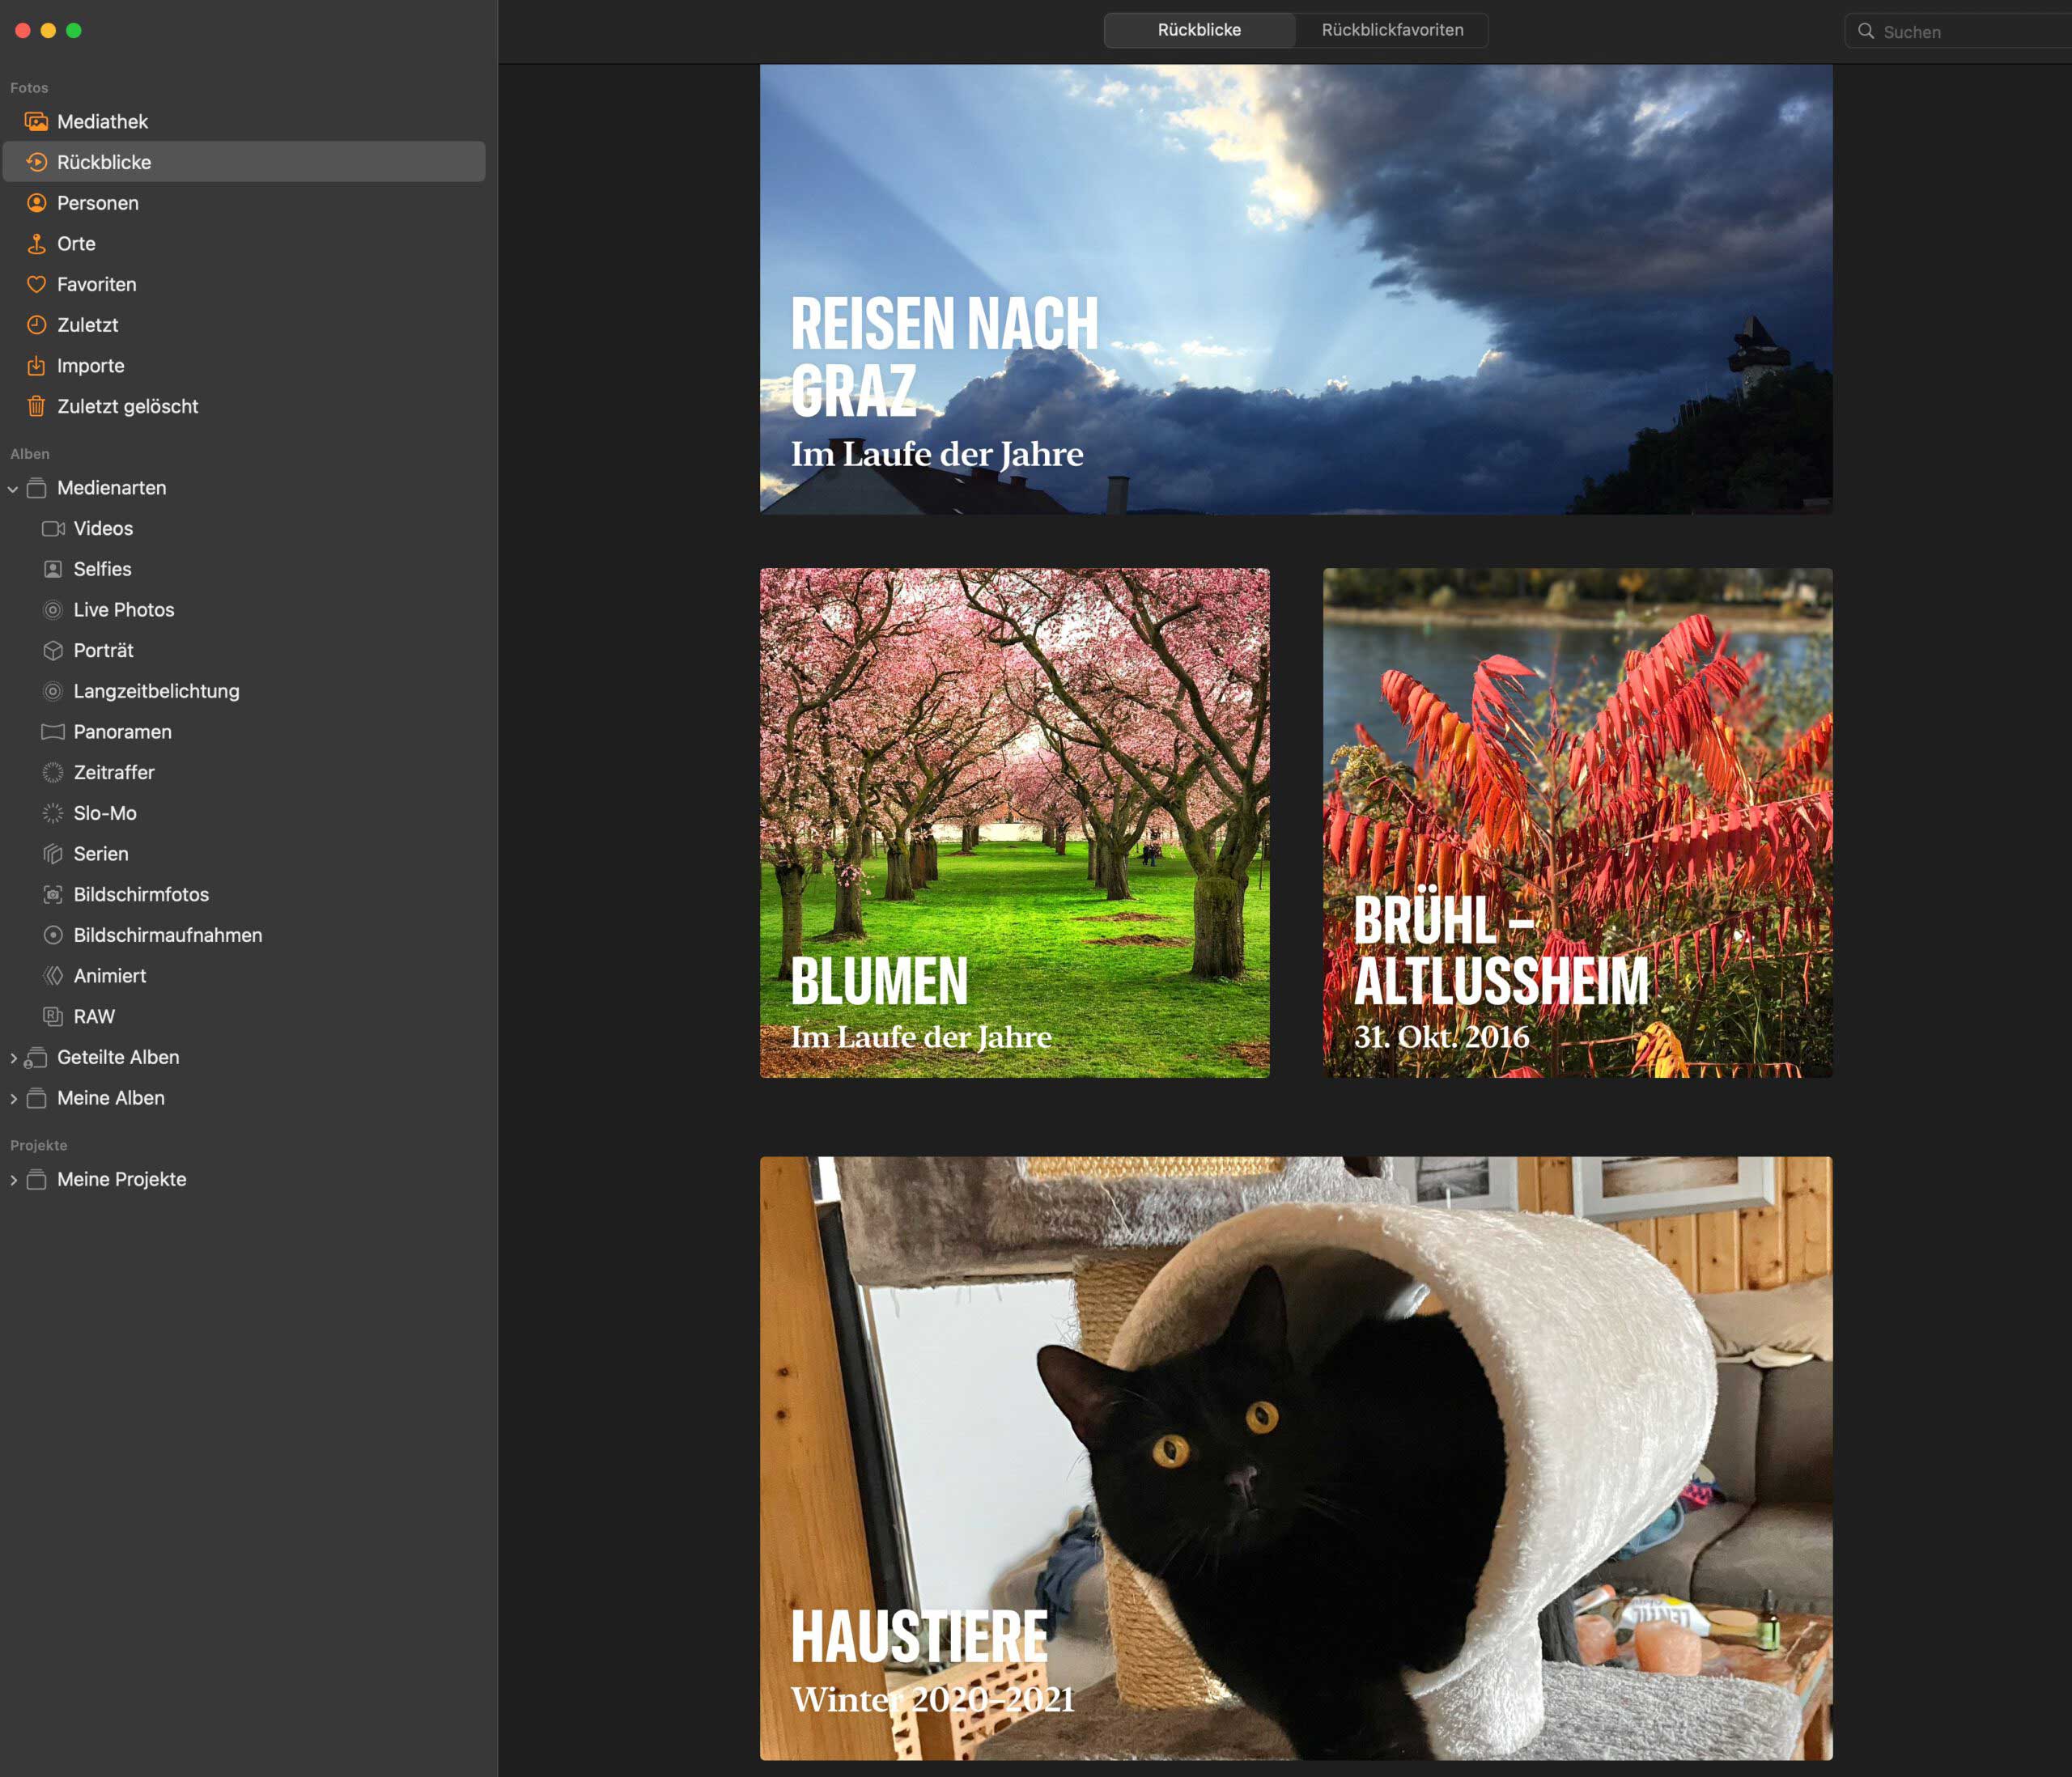This screenshot has width=2072, height=1777.
Task: Select the Videos camera icon
Action: coord(53,529)
